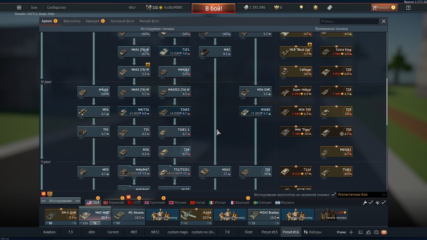Click the В бой! battle button

pos(213,8)
